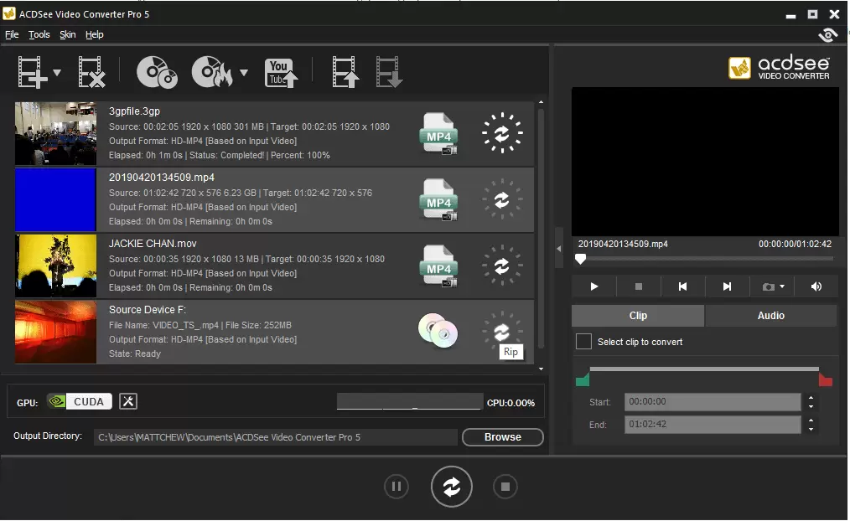Collapse the preview panel arrow
Viewport: 850px width, 521px height.
559,249
